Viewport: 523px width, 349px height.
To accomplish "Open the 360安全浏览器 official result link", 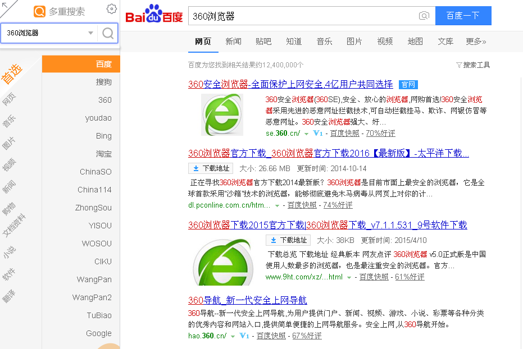I will click(290, 84).
